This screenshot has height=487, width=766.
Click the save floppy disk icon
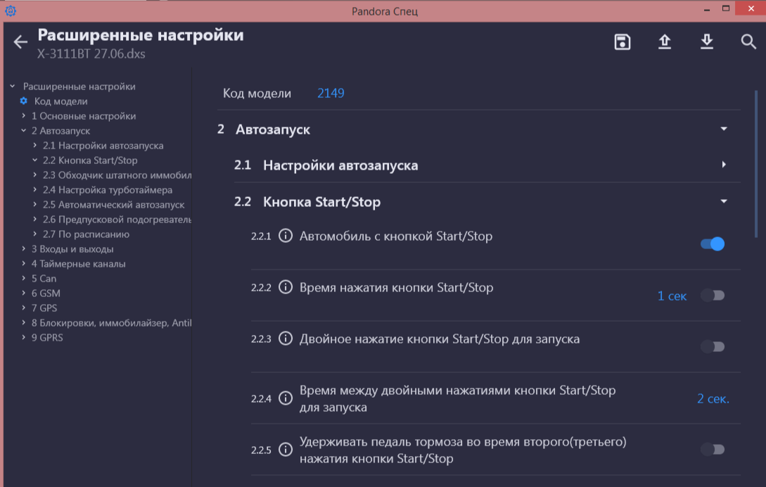coord(622,42)
